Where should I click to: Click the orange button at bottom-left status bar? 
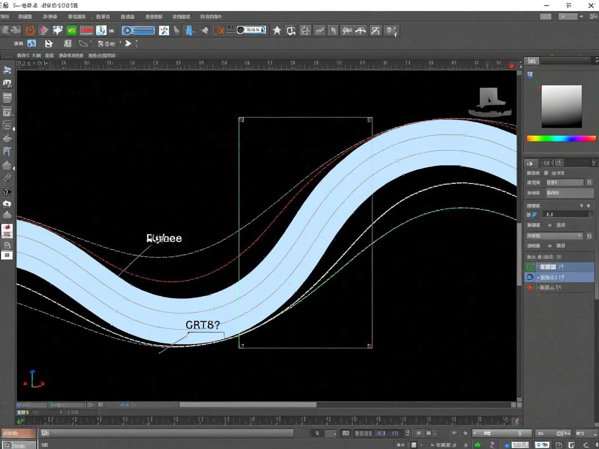19,433
